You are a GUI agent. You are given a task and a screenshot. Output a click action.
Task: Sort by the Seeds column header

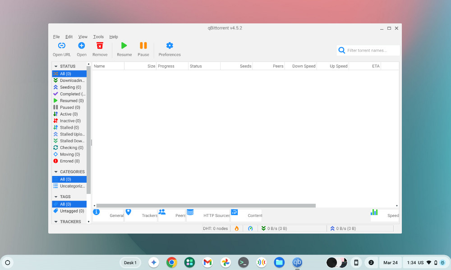point(236,66)
